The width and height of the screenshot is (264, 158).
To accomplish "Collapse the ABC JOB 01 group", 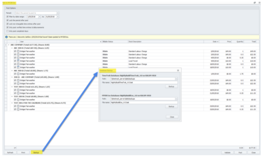I will [12, 48].
